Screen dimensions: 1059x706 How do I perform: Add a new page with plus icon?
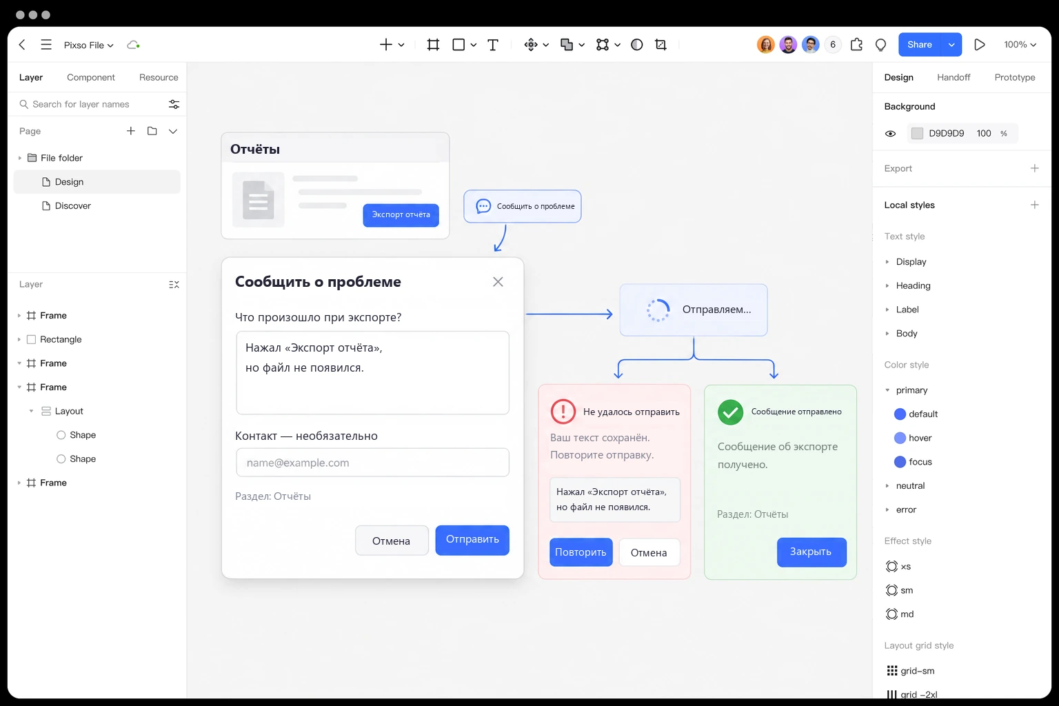tap(130, 131)
